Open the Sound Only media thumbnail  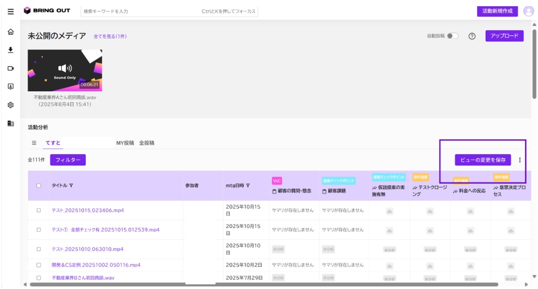(65, 70)
